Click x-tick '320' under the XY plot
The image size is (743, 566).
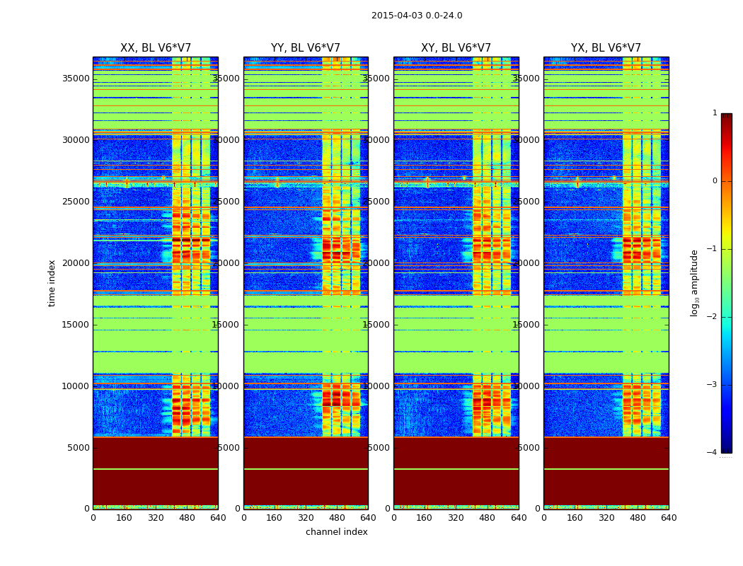pyautogui.click(x=456, y=518)
